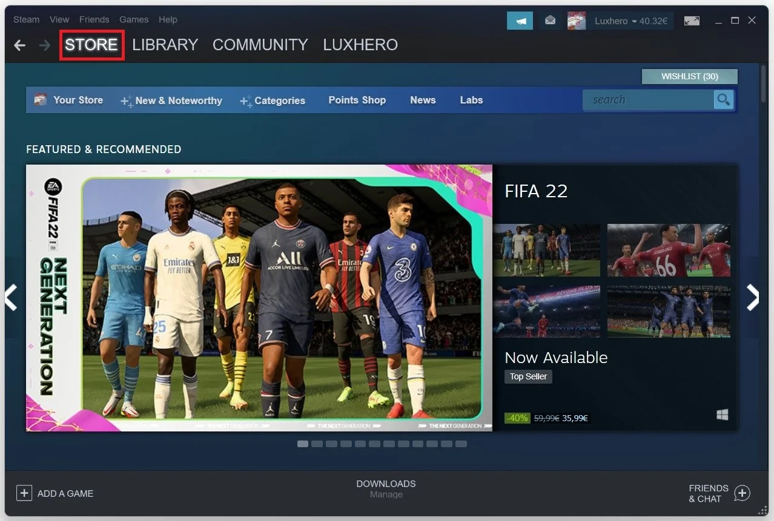
Task: Click the FIFA 22 main banner image
Action: 259,298
